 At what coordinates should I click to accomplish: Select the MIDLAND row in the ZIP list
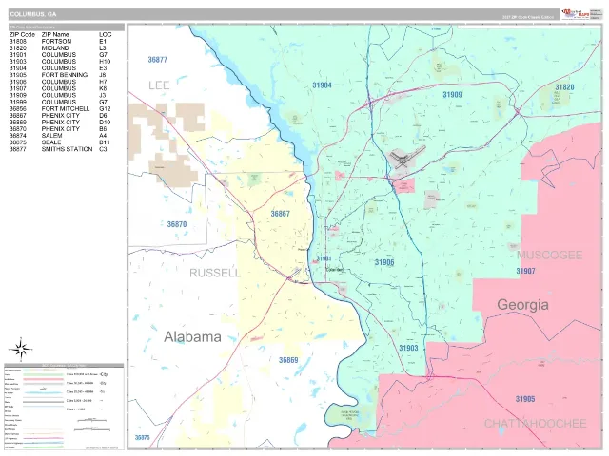pyautogui.click(x=61, y=48)
